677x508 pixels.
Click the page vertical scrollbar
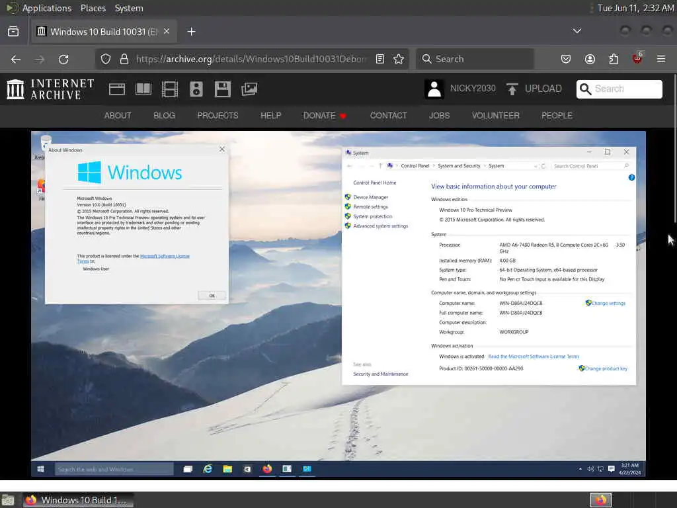(674, 149)
